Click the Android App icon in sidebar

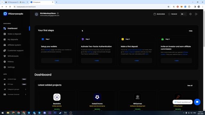(5, 79)
